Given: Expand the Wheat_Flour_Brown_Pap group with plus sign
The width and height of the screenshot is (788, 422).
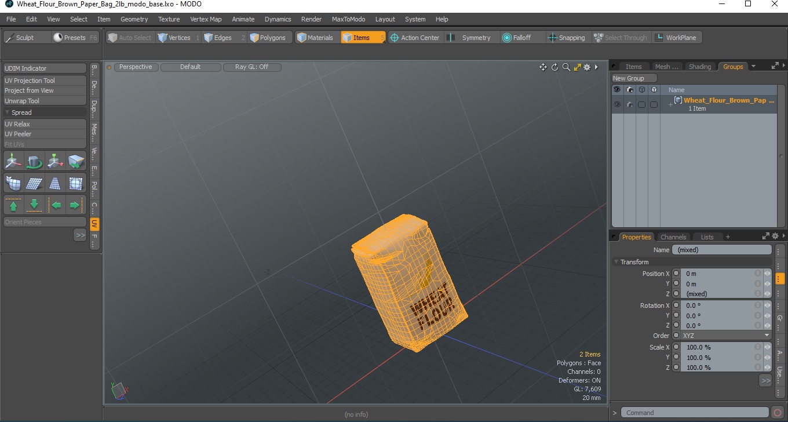Looking at the screenshot, I should [670, 104].
